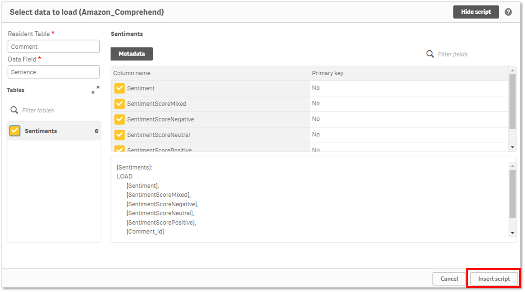This screenshot has height=292, width=525.
Task: Toggle the SentimentScoreMixed checkbox
Action: pyautogui.click(x=119, y=104)
